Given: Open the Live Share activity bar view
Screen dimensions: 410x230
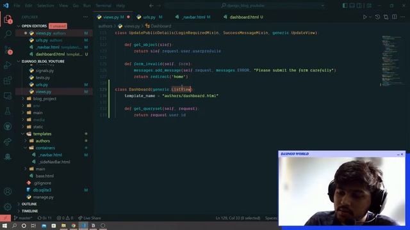Looking at the screenshot, I should pos(8,142).
